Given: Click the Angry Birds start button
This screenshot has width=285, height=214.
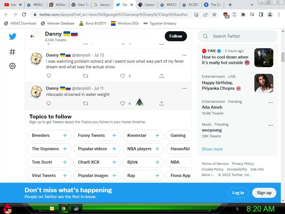Looking at the screenshot, I should (7, 208).
